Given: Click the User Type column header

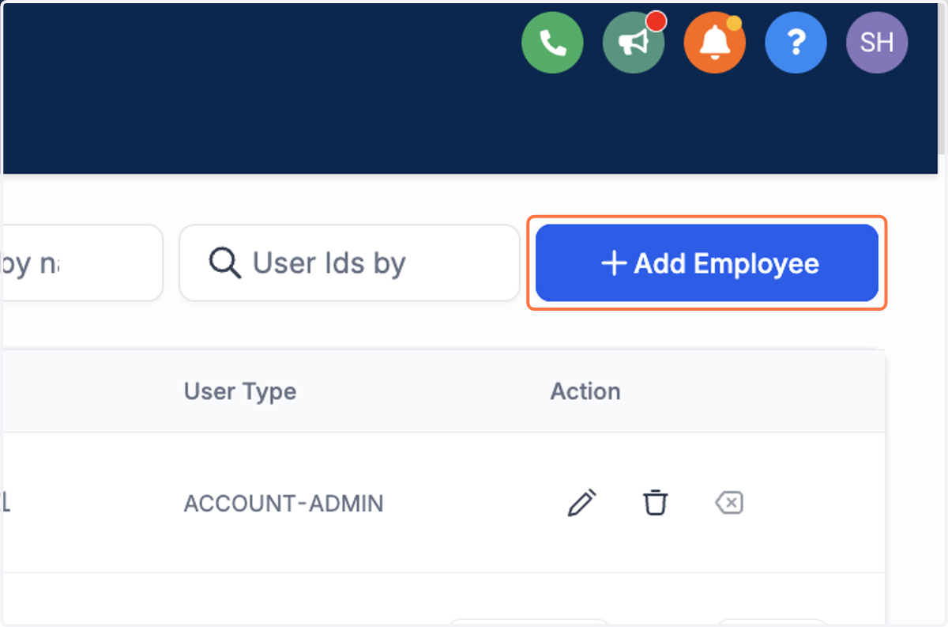Looking at the screenshot, I should click(240, 391).
